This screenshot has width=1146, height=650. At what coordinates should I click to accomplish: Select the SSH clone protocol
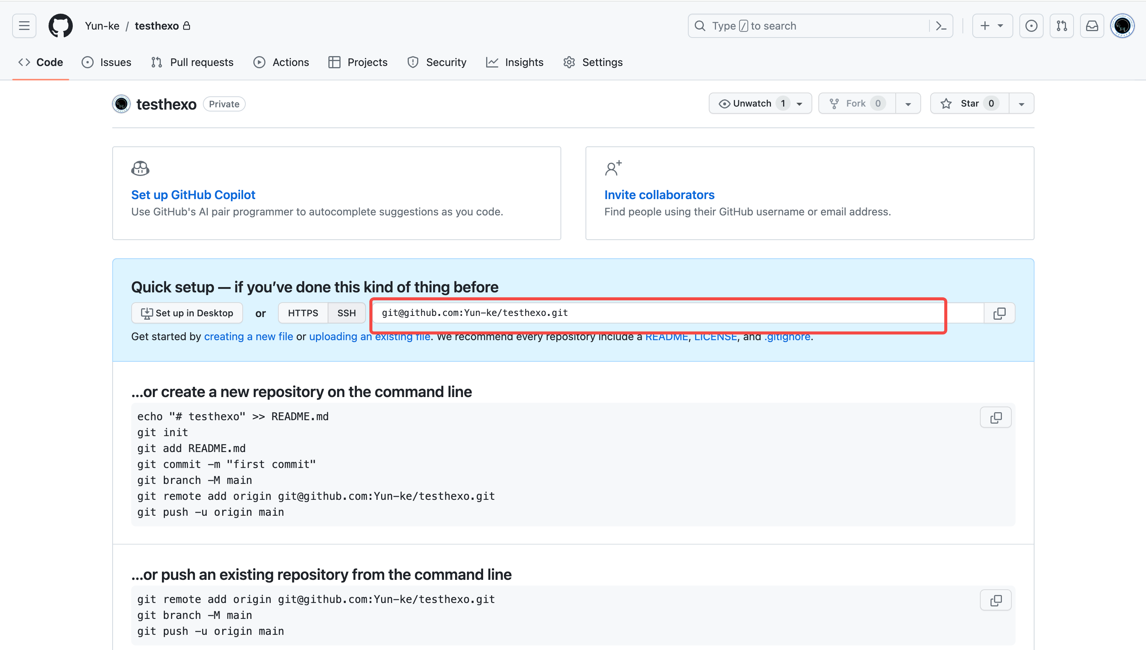[347, 313]
